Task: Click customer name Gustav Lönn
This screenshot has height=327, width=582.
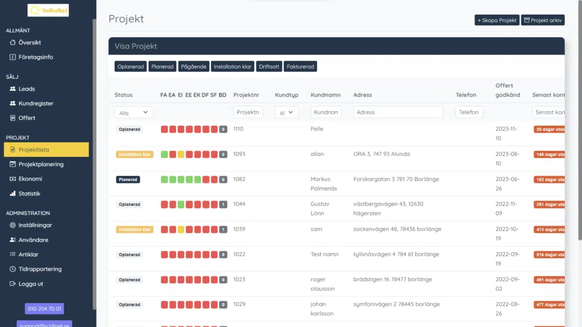Action: (x=320, y=208)
